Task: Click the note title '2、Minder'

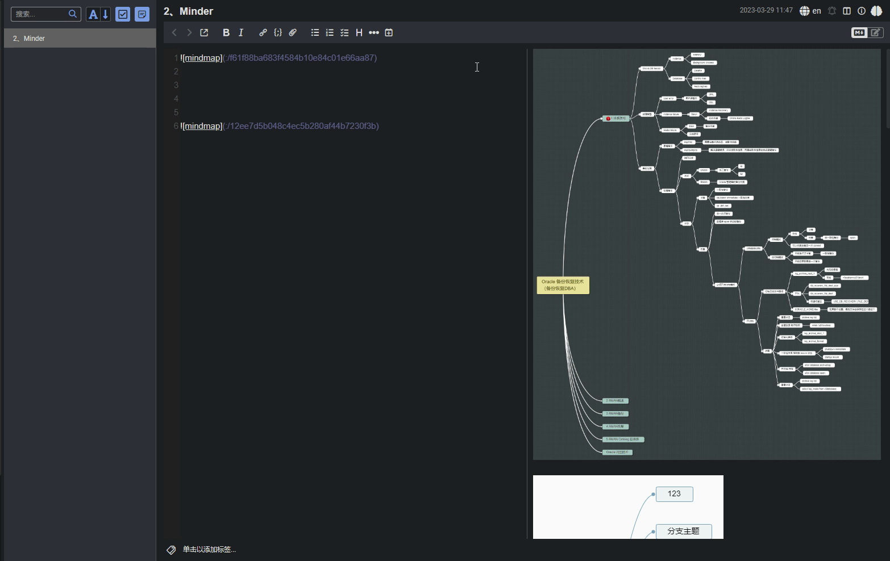Action: pos(188,11)
